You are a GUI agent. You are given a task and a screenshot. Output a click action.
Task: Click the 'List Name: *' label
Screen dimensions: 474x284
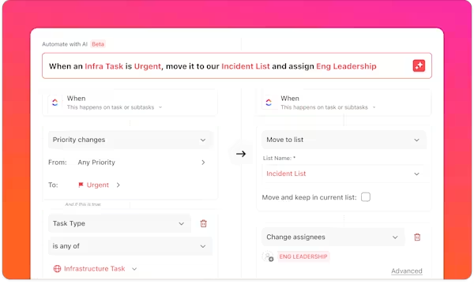pos(279,158)
